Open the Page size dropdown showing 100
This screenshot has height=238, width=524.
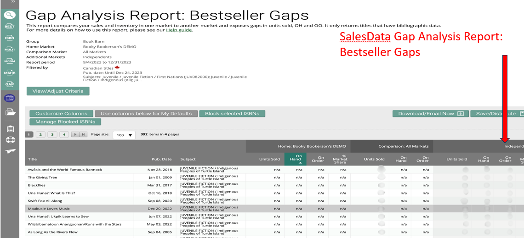point(124,135)
